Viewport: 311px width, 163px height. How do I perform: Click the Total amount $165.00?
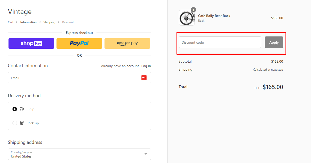273,87
